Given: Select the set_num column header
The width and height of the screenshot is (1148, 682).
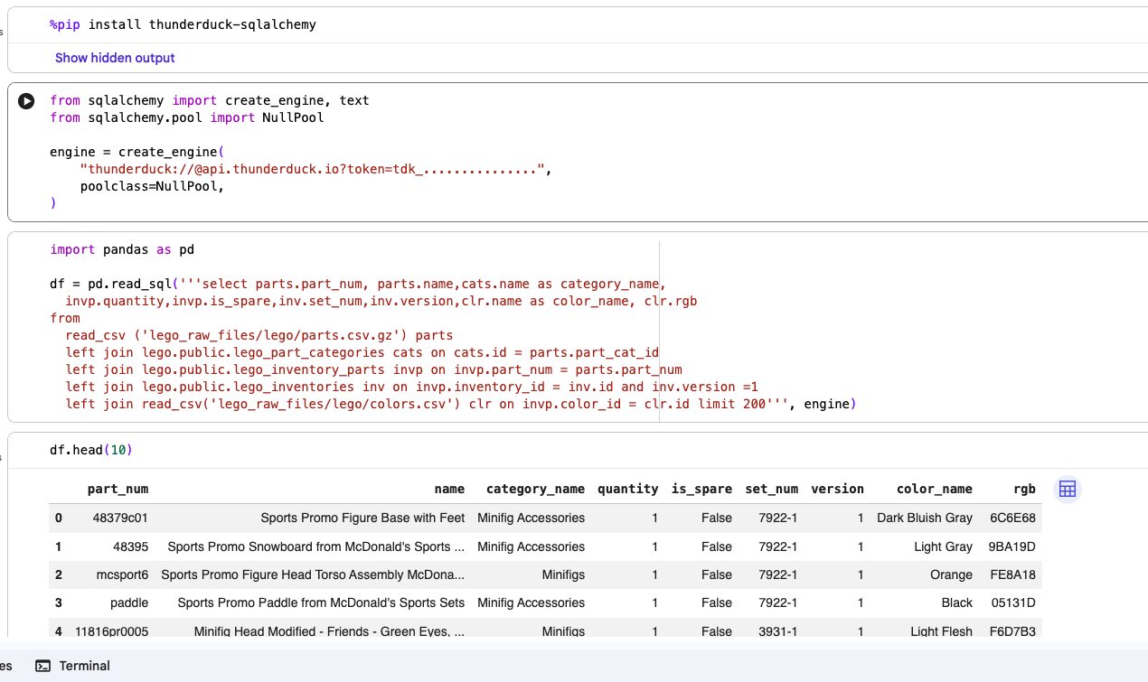Looking at the screenshot, I should [771, 489].
